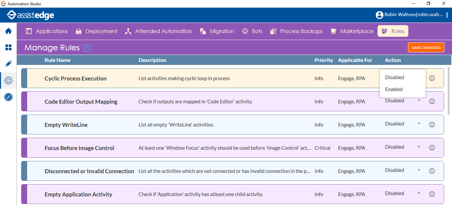
Task: Choose Enabled in the open dropdown list
Action: (394, 89)
